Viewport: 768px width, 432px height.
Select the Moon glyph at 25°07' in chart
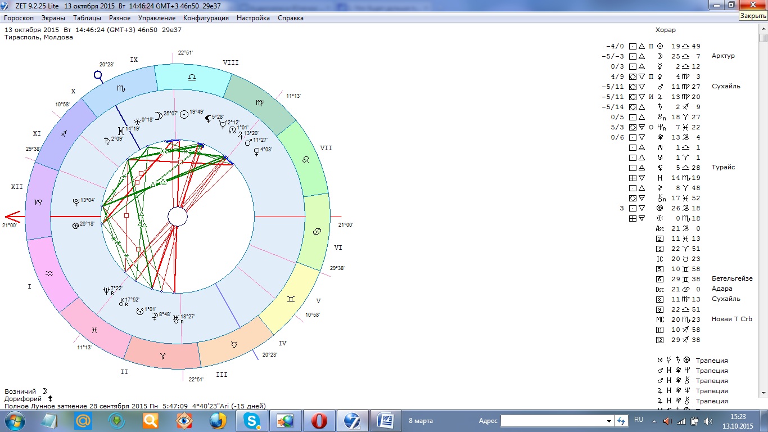(x=159, y=115)
